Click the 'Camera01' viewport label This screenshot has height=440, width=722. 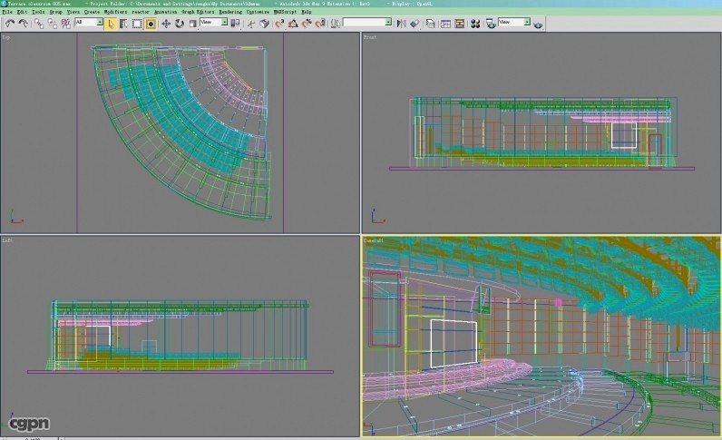click(x=374, y=240)
